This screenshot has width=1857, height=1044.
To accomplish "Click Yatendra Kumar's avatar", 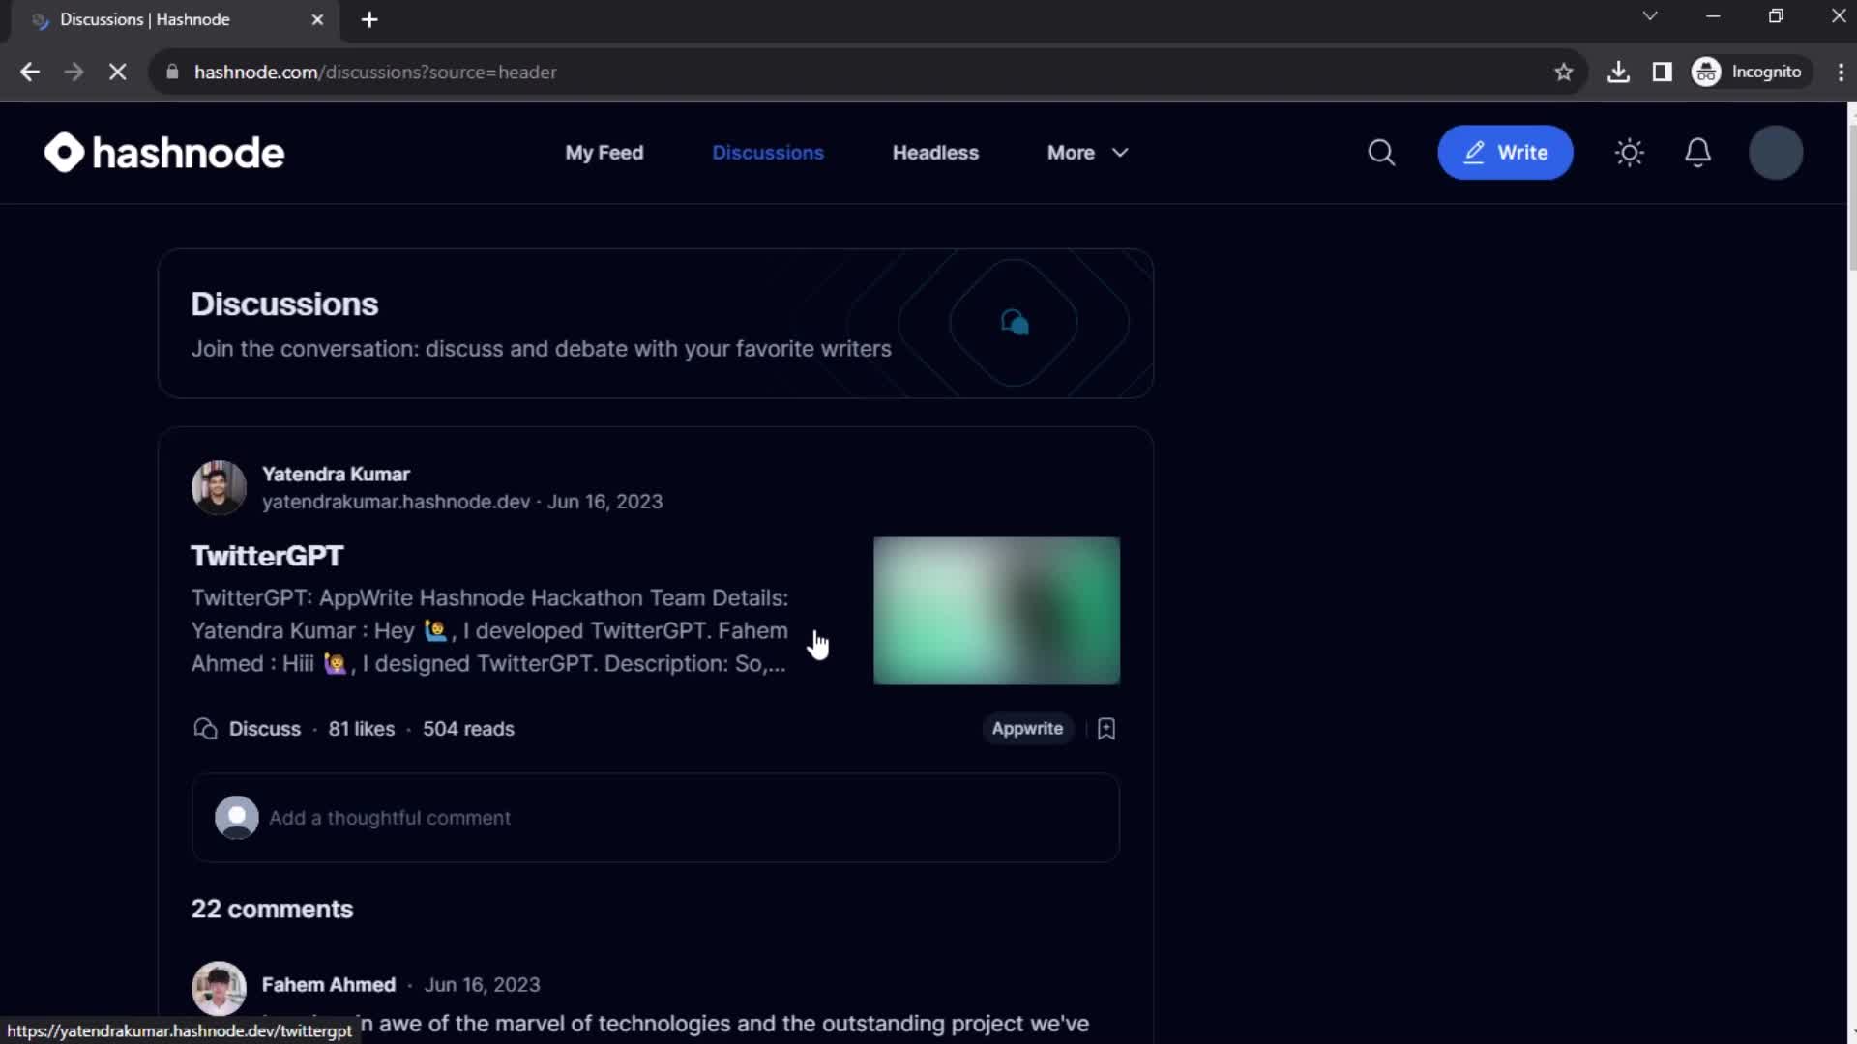I will click(x=219, y=487).
